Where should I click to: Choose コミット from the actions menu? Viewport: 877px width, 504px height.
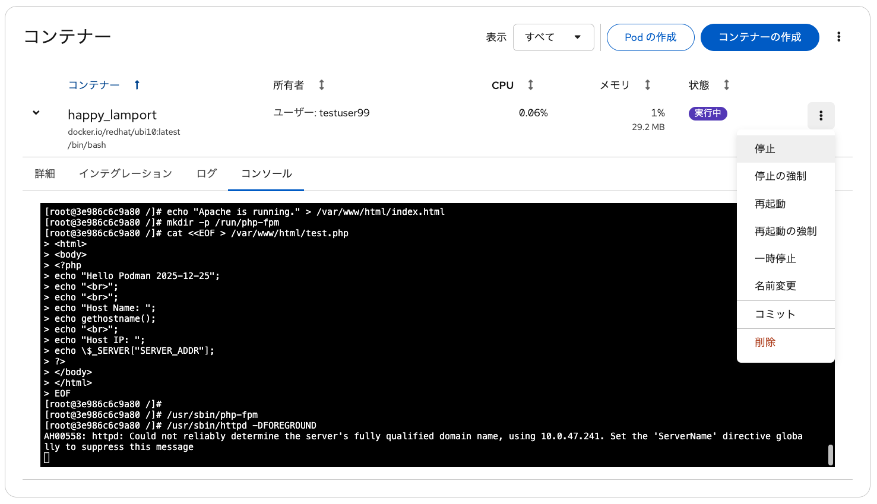774,314
